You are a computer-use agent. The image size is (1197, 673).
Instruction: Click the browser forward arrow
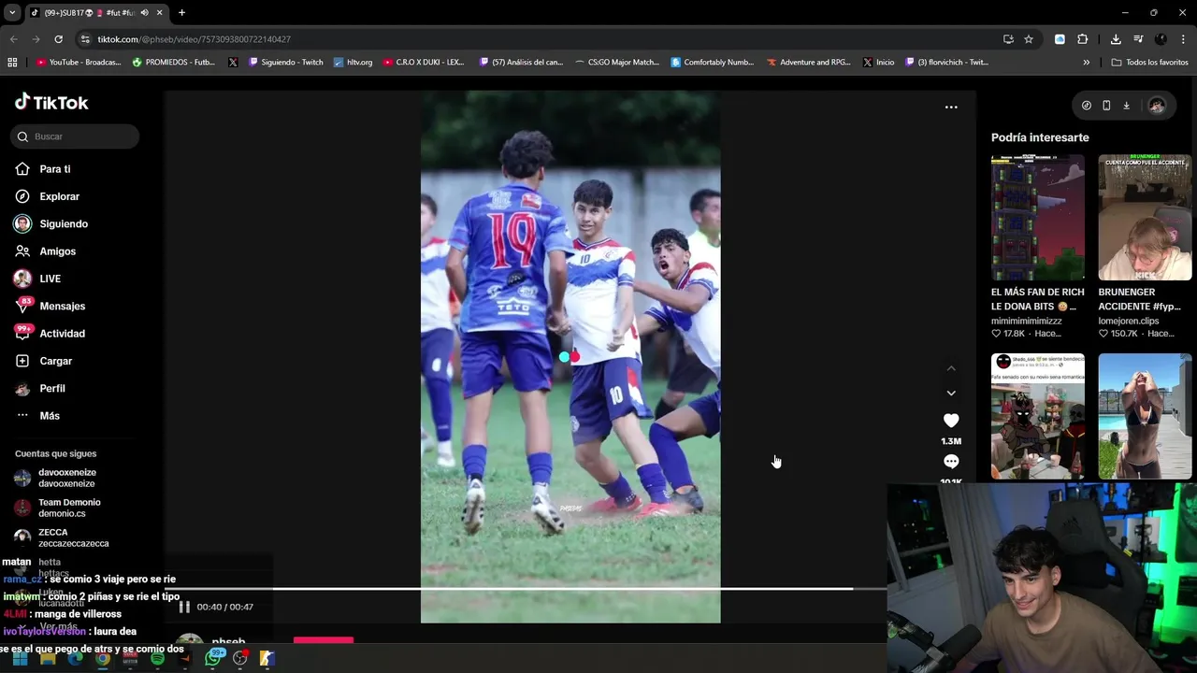coord(36,39)
